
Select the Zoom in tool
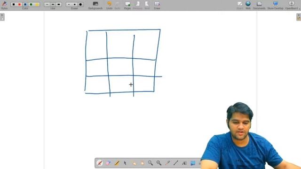tap(150, 163)
